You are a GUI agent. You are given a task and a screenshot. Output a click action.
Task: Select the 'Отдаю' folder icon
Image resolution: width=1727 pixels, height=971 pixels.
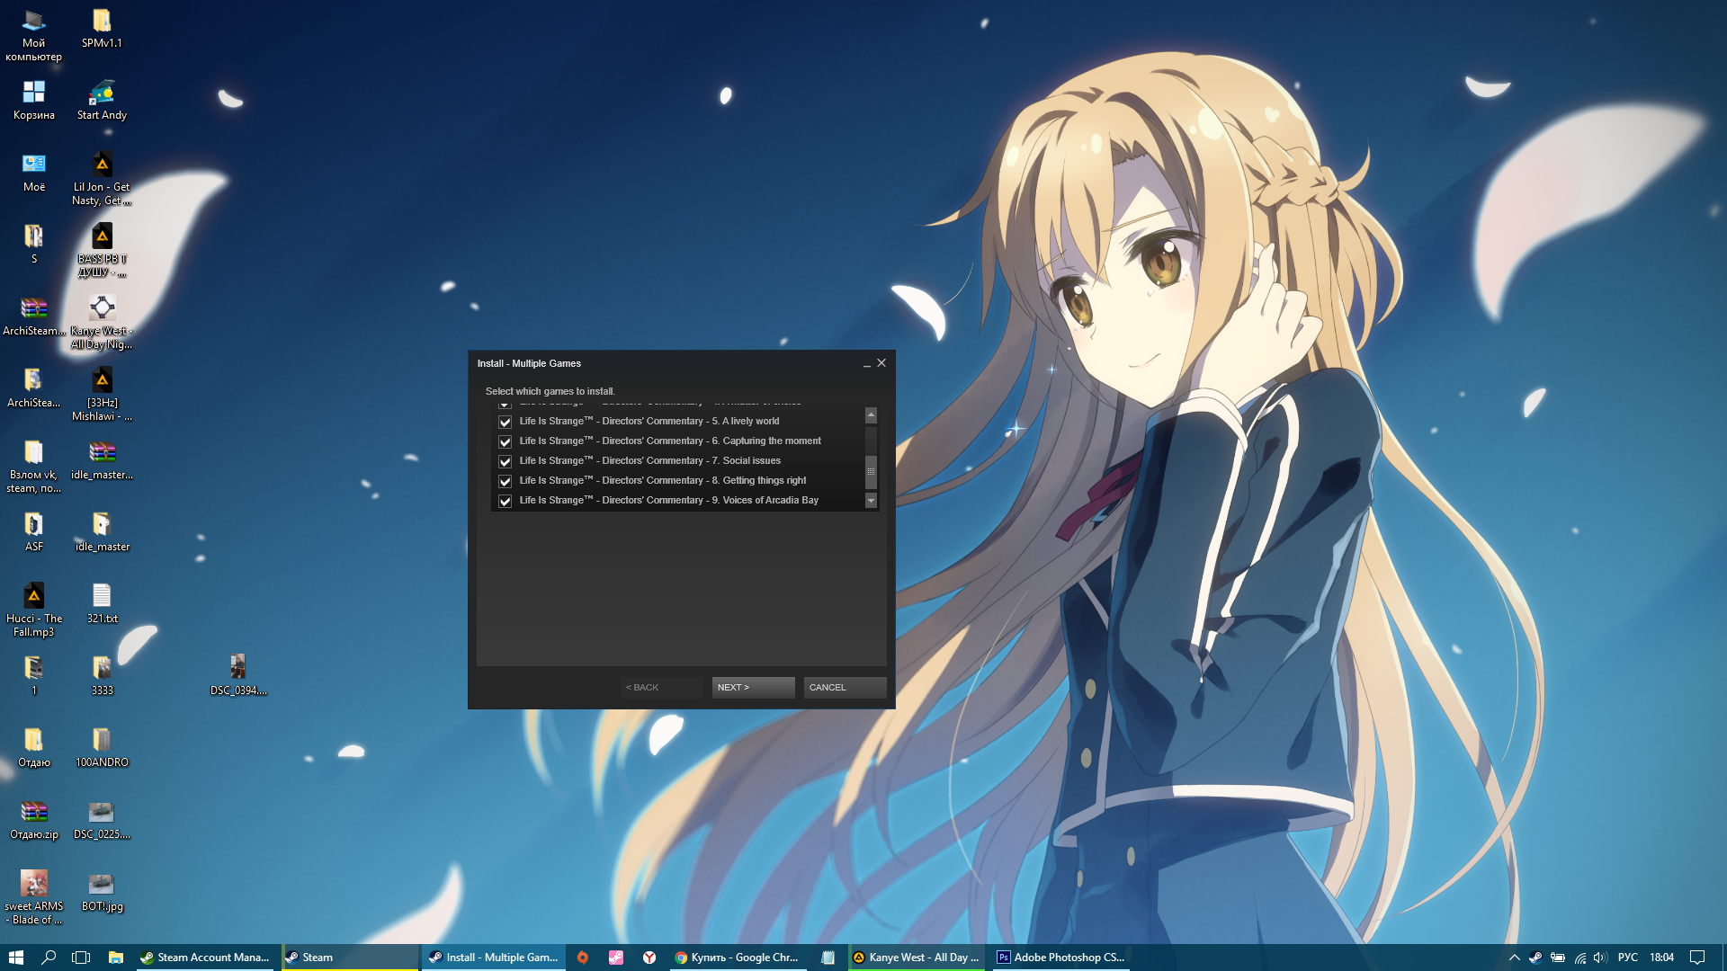34,747
